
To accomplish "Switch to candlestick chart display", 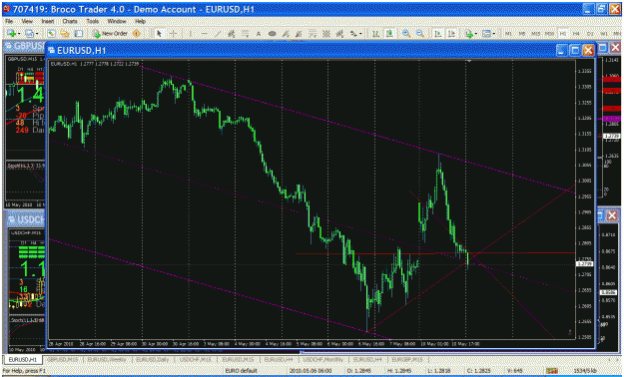I will (389, 34).
